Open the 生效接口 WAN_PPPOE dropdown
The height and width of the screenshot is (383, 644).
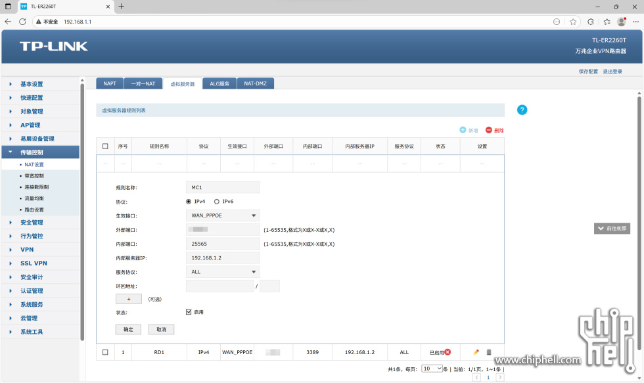coord(223,215)
